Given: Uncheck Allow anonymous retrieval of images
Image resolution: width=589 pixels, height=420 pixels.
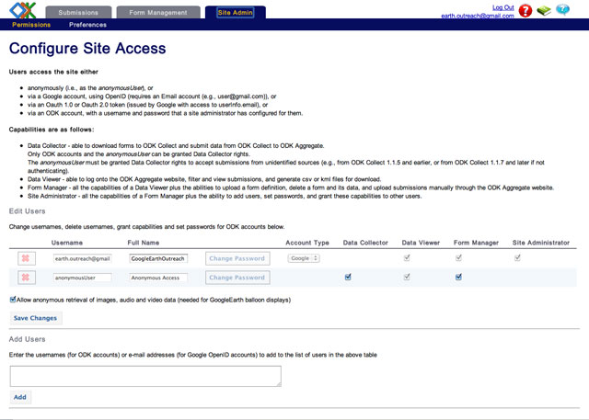Looking at the screenshot, I should point(13,299).
